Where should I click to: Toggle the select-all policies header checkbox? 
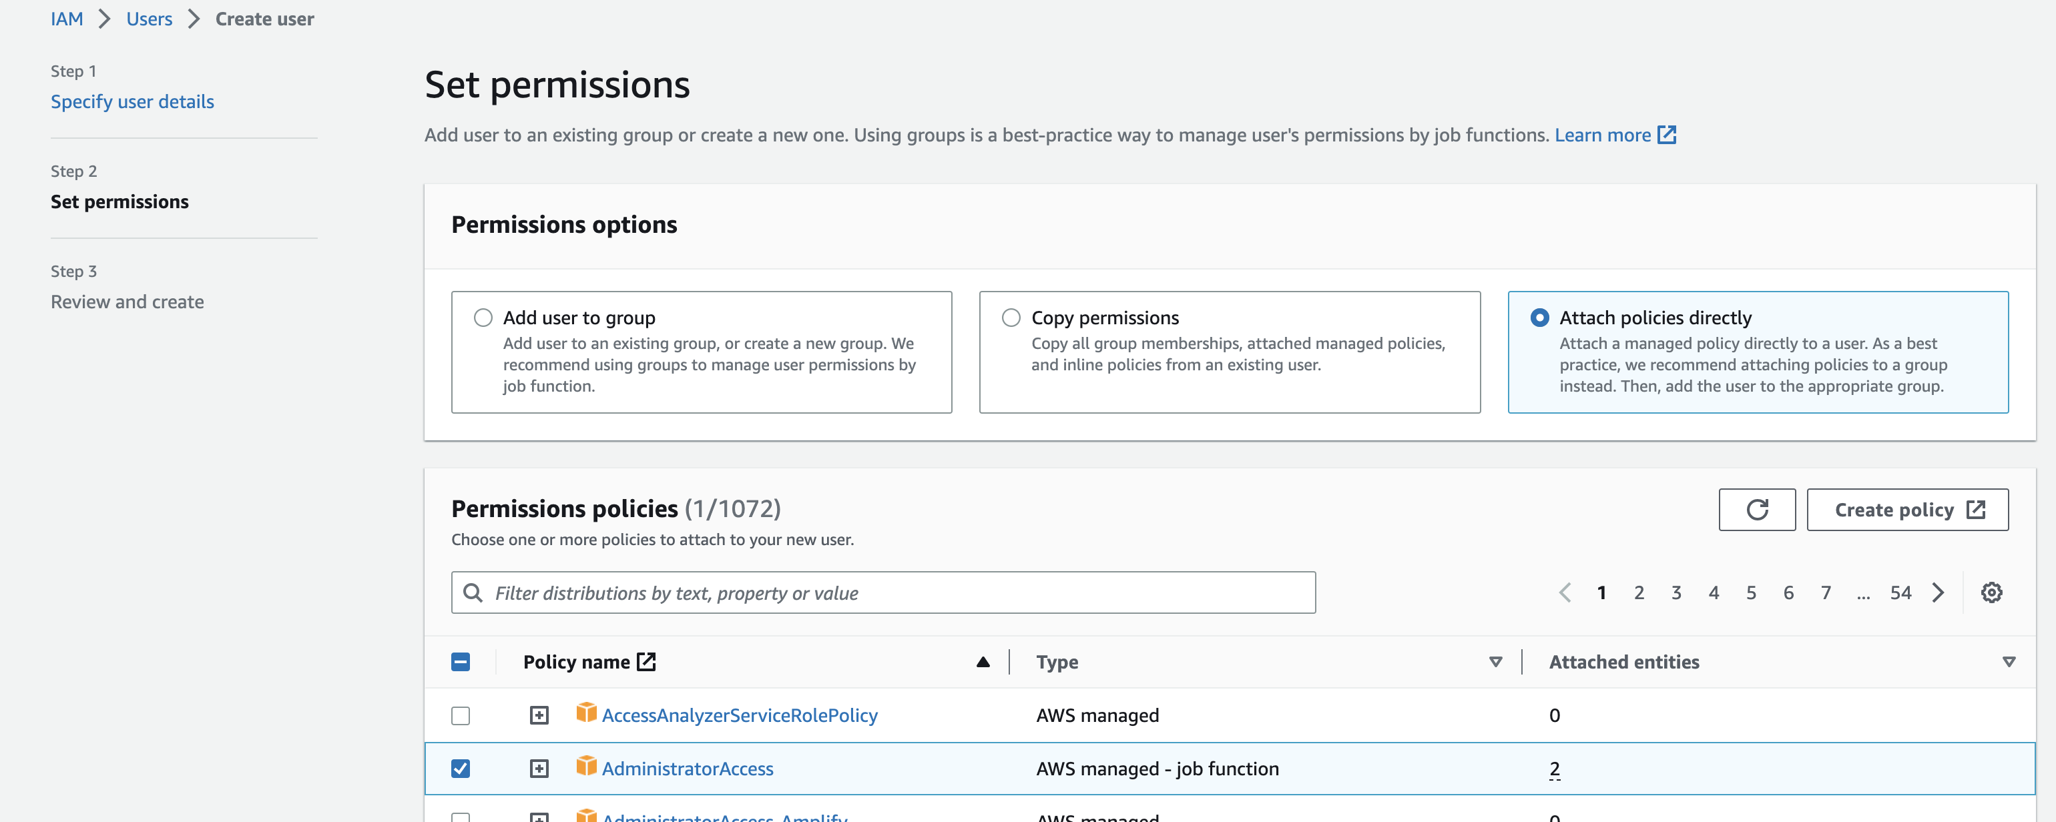point(461,662)
